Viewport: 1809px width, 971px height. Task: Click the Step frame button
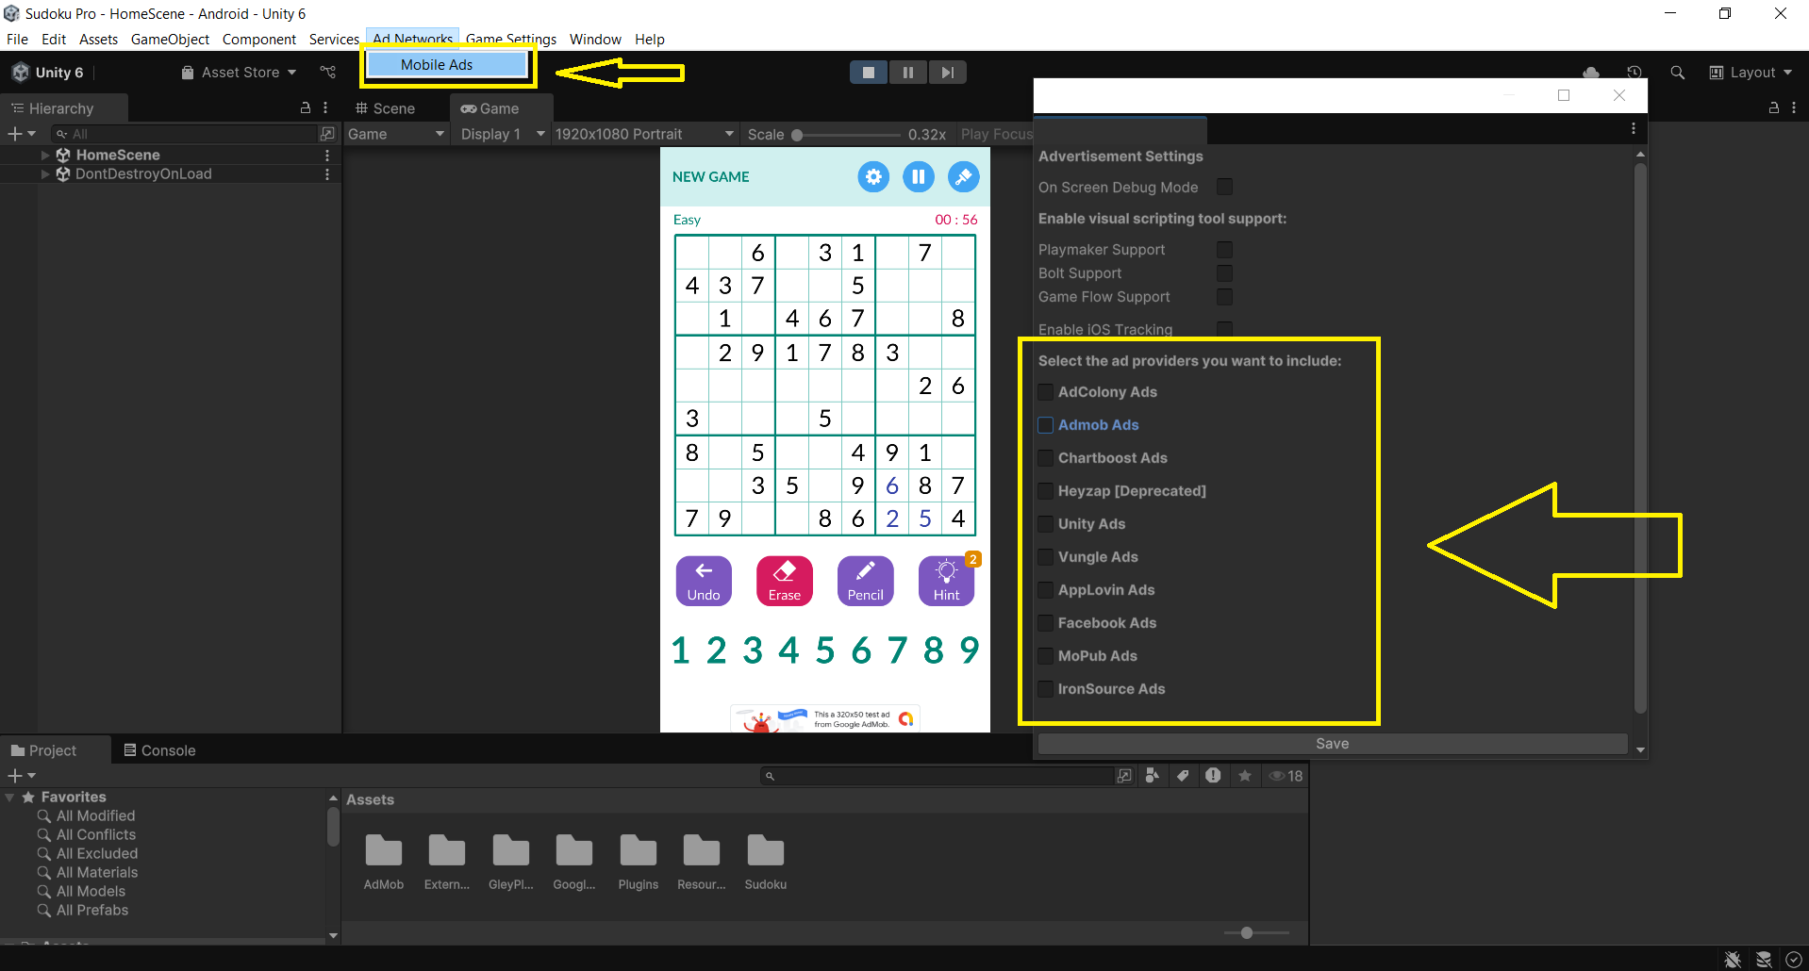pos(947,73)
